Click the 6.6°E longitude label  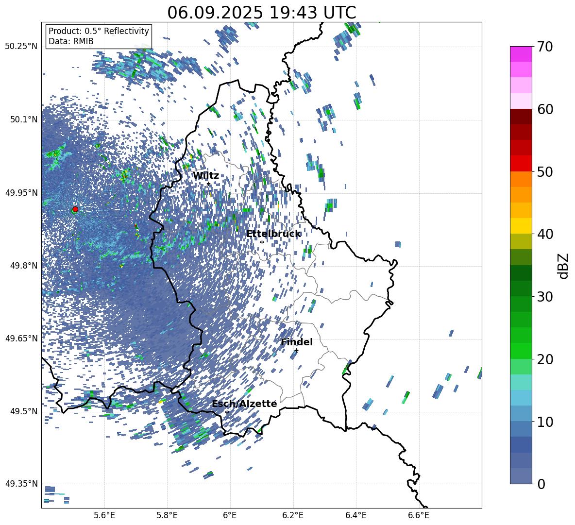419,515
